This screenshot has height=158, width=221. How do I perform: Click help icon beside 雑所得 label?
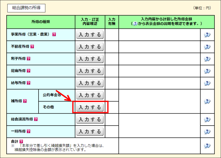[x=25, y=101]
